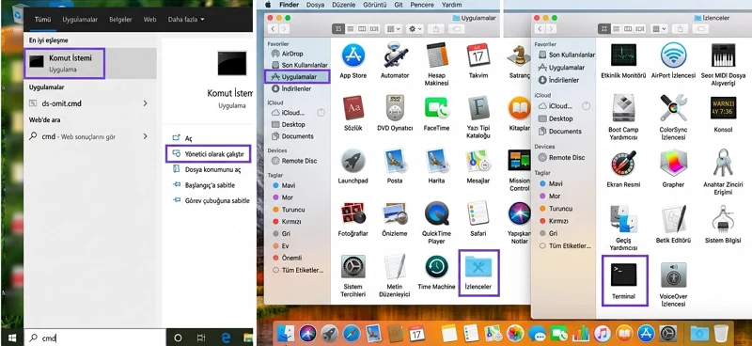Open VoiceOver İzlencesi app icon
Screen dimensions: 752x346
673,275
